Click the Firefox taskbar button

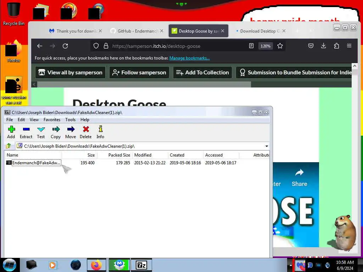[x=96, y=265]
